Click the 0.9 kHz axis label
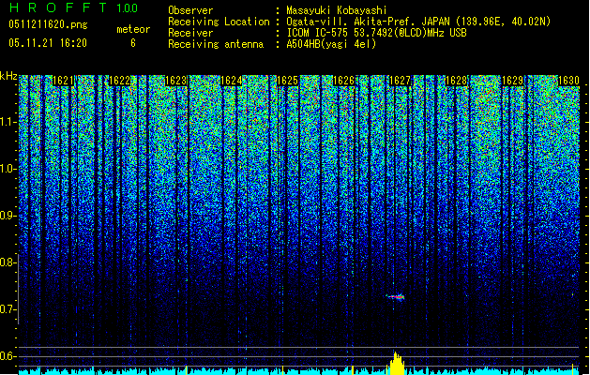Screen dimensions: 590x375 pyautogui.click(x=8, y=216)
